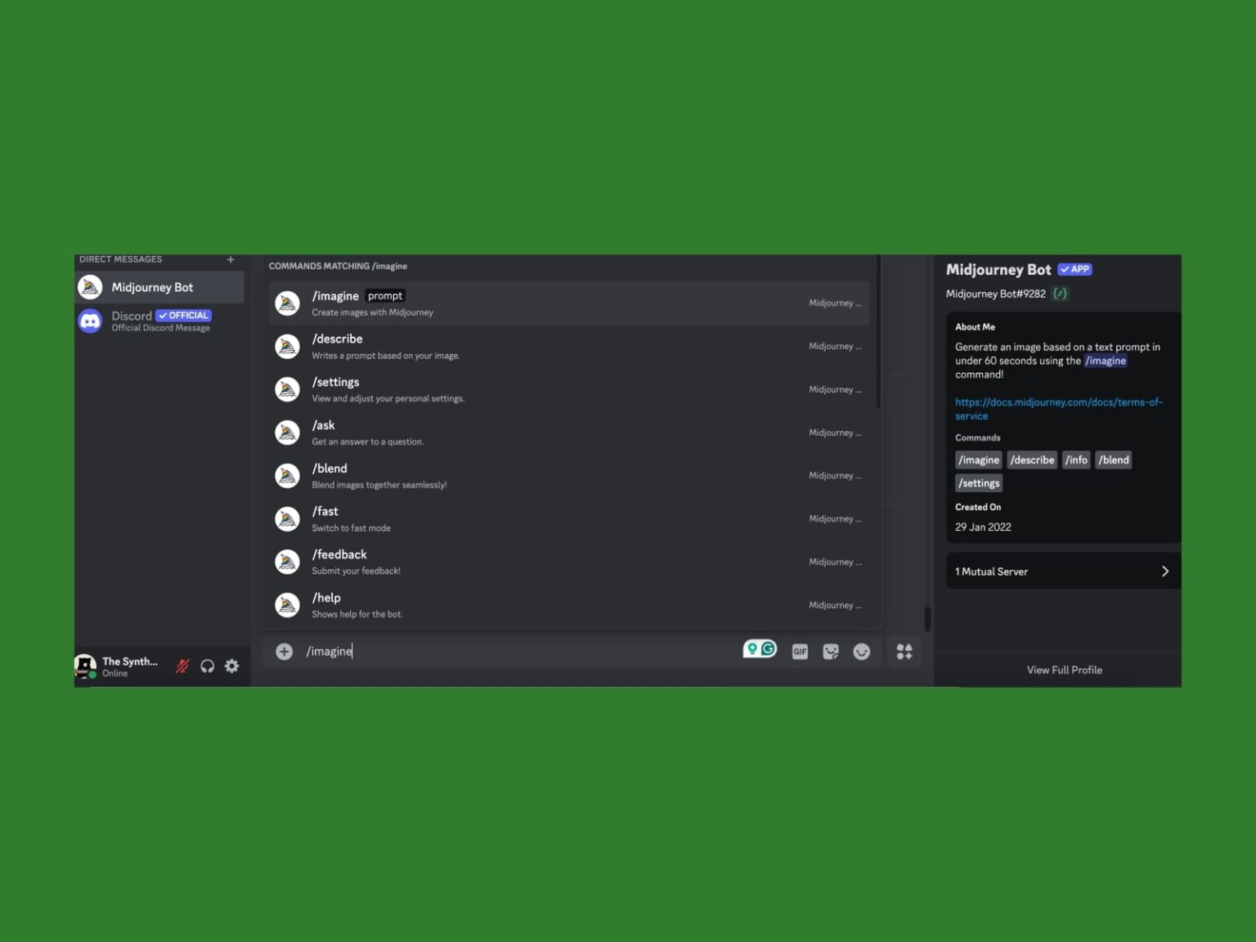Open User Settings gear icon
1256x942 pixels.
pos(232,666)
